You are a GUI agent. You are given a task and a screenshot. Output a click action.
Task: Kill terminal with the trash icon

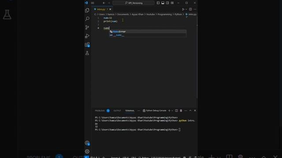tap(181, 111)
